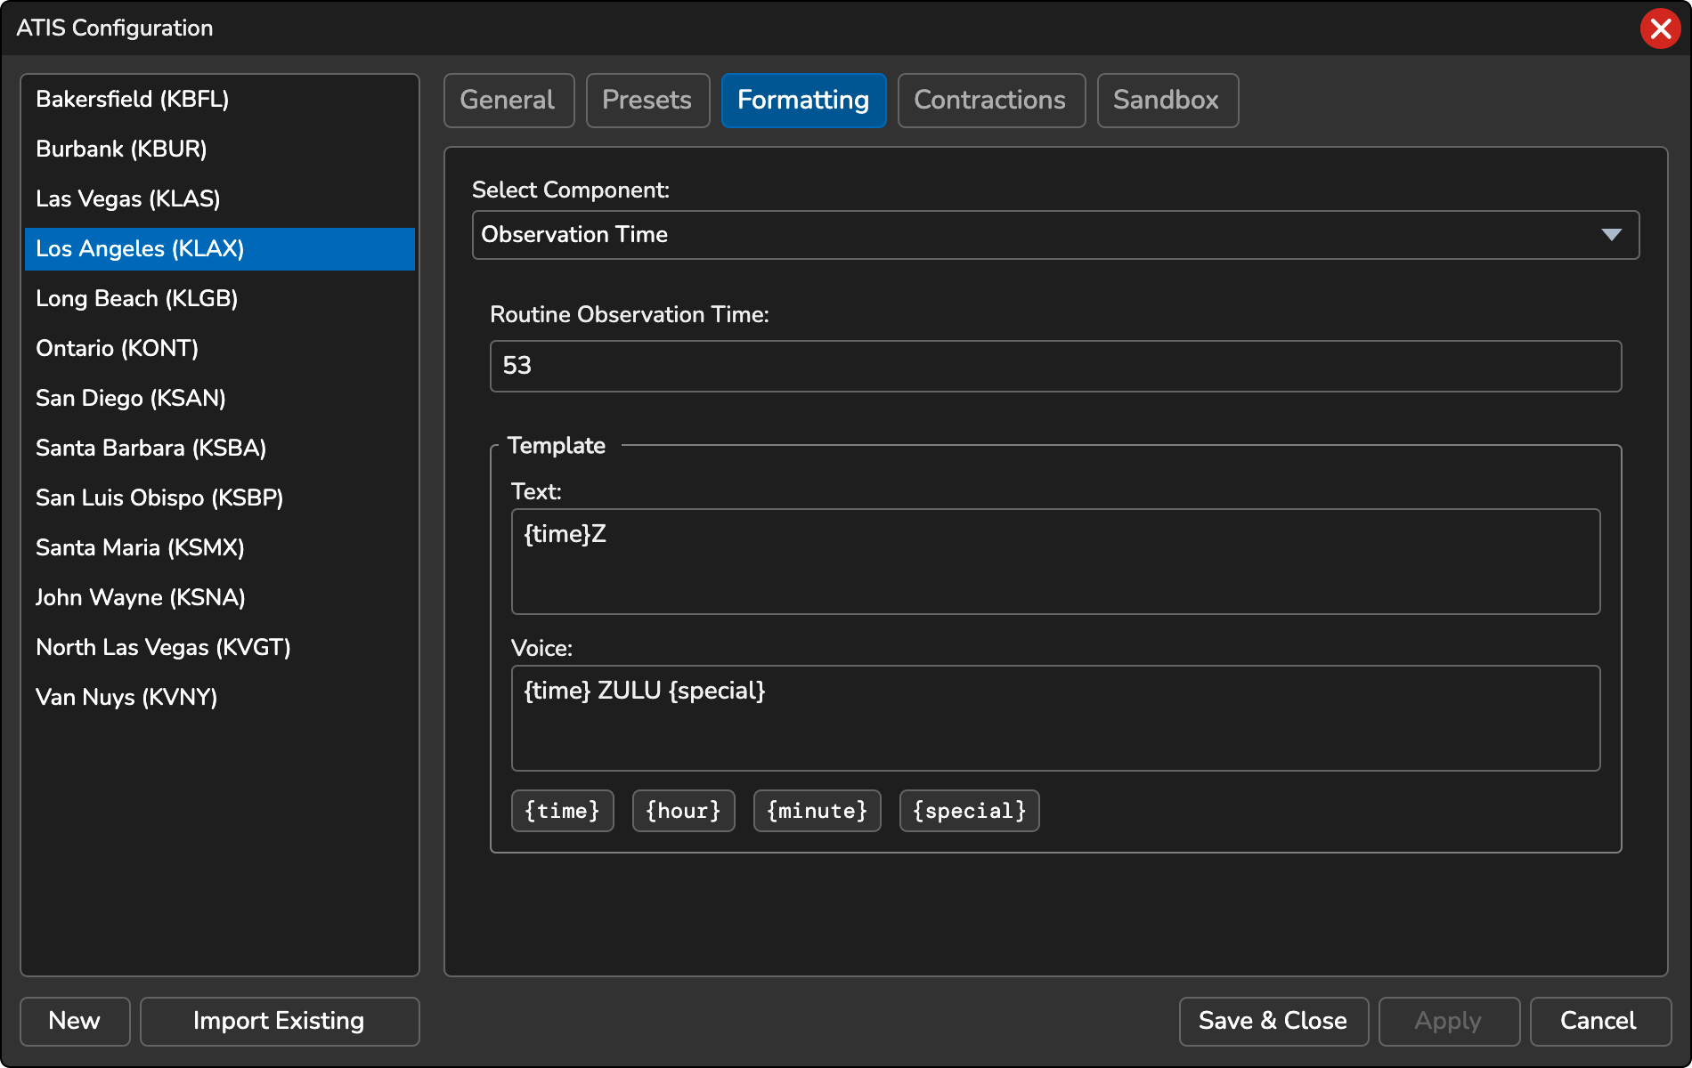Insert the {minute} variable token

pos(817,811)
